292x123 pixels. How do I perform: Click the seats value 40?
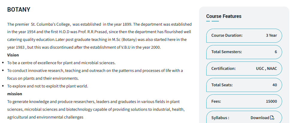coord(275,85)
